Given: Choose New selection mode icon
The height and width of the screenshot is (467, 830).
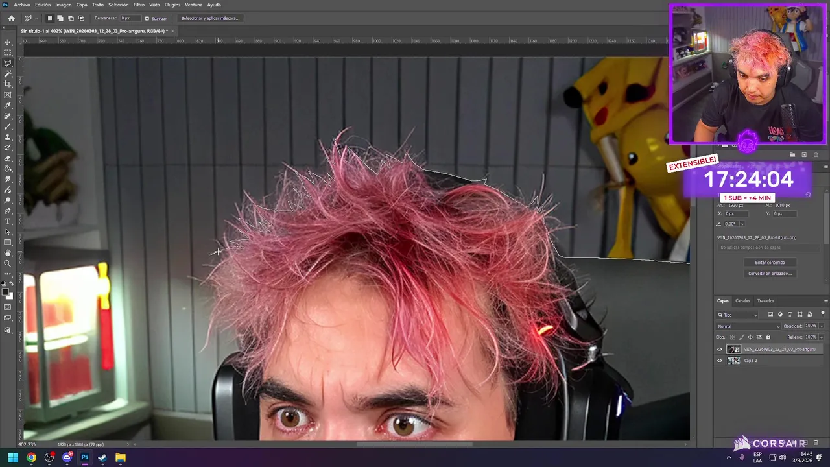Looking at the screenshot, I should coord(50,18).
